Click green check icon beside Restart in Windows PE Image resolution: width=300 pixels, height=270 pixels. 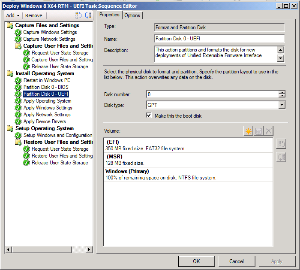coord(18,80)
